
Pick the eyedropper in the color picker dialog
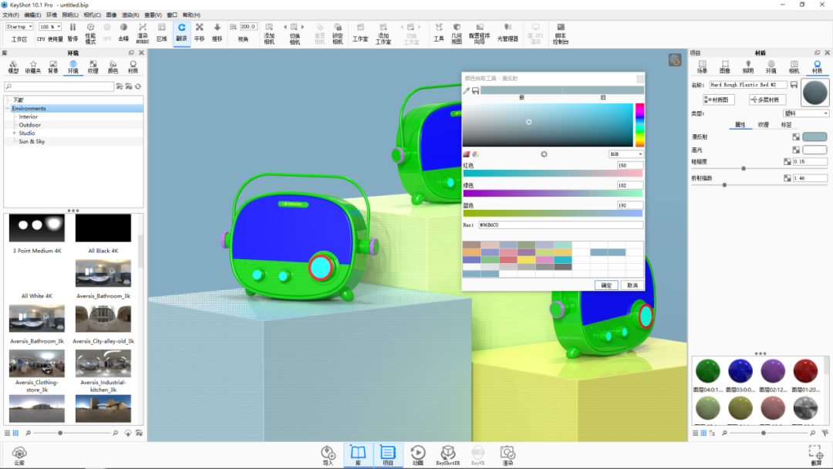467,91
